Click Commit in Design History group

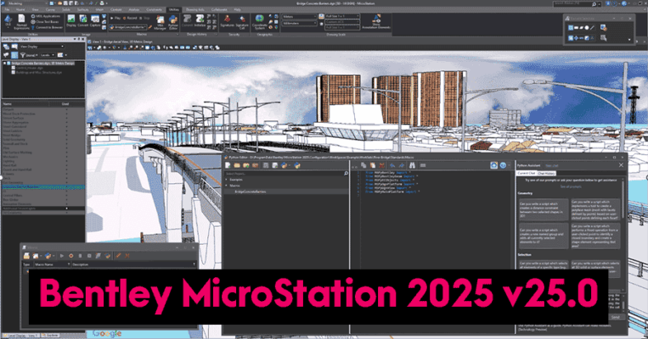point(187,20)
